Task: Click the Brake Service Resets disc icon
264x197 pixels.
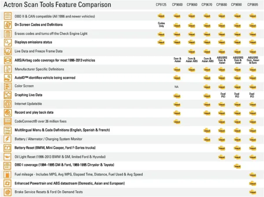Action: (8, 192)
